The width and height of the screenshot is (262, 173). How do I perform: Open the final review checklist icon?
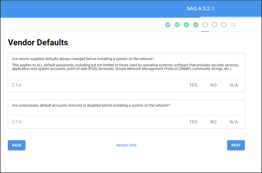coord(233,25)
